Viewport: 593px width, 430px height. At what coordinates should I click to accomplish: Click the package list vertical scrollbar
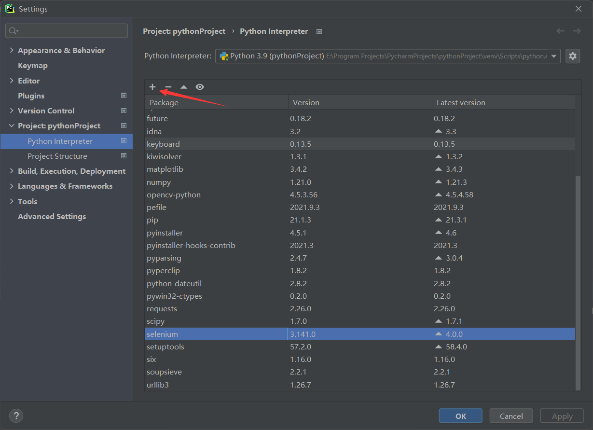click(x=578, y=280)
